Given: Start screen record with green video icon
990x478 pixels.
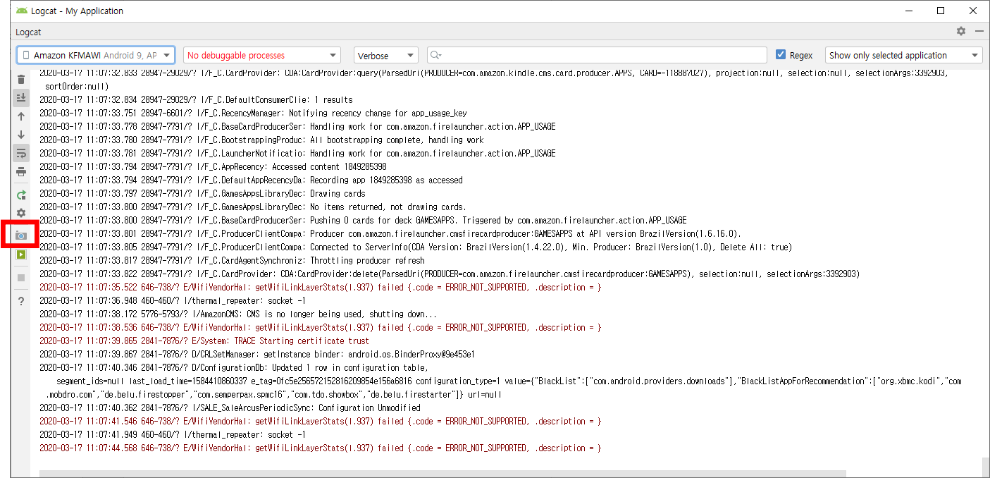Looking at the screenshot, I should [21, 255].
